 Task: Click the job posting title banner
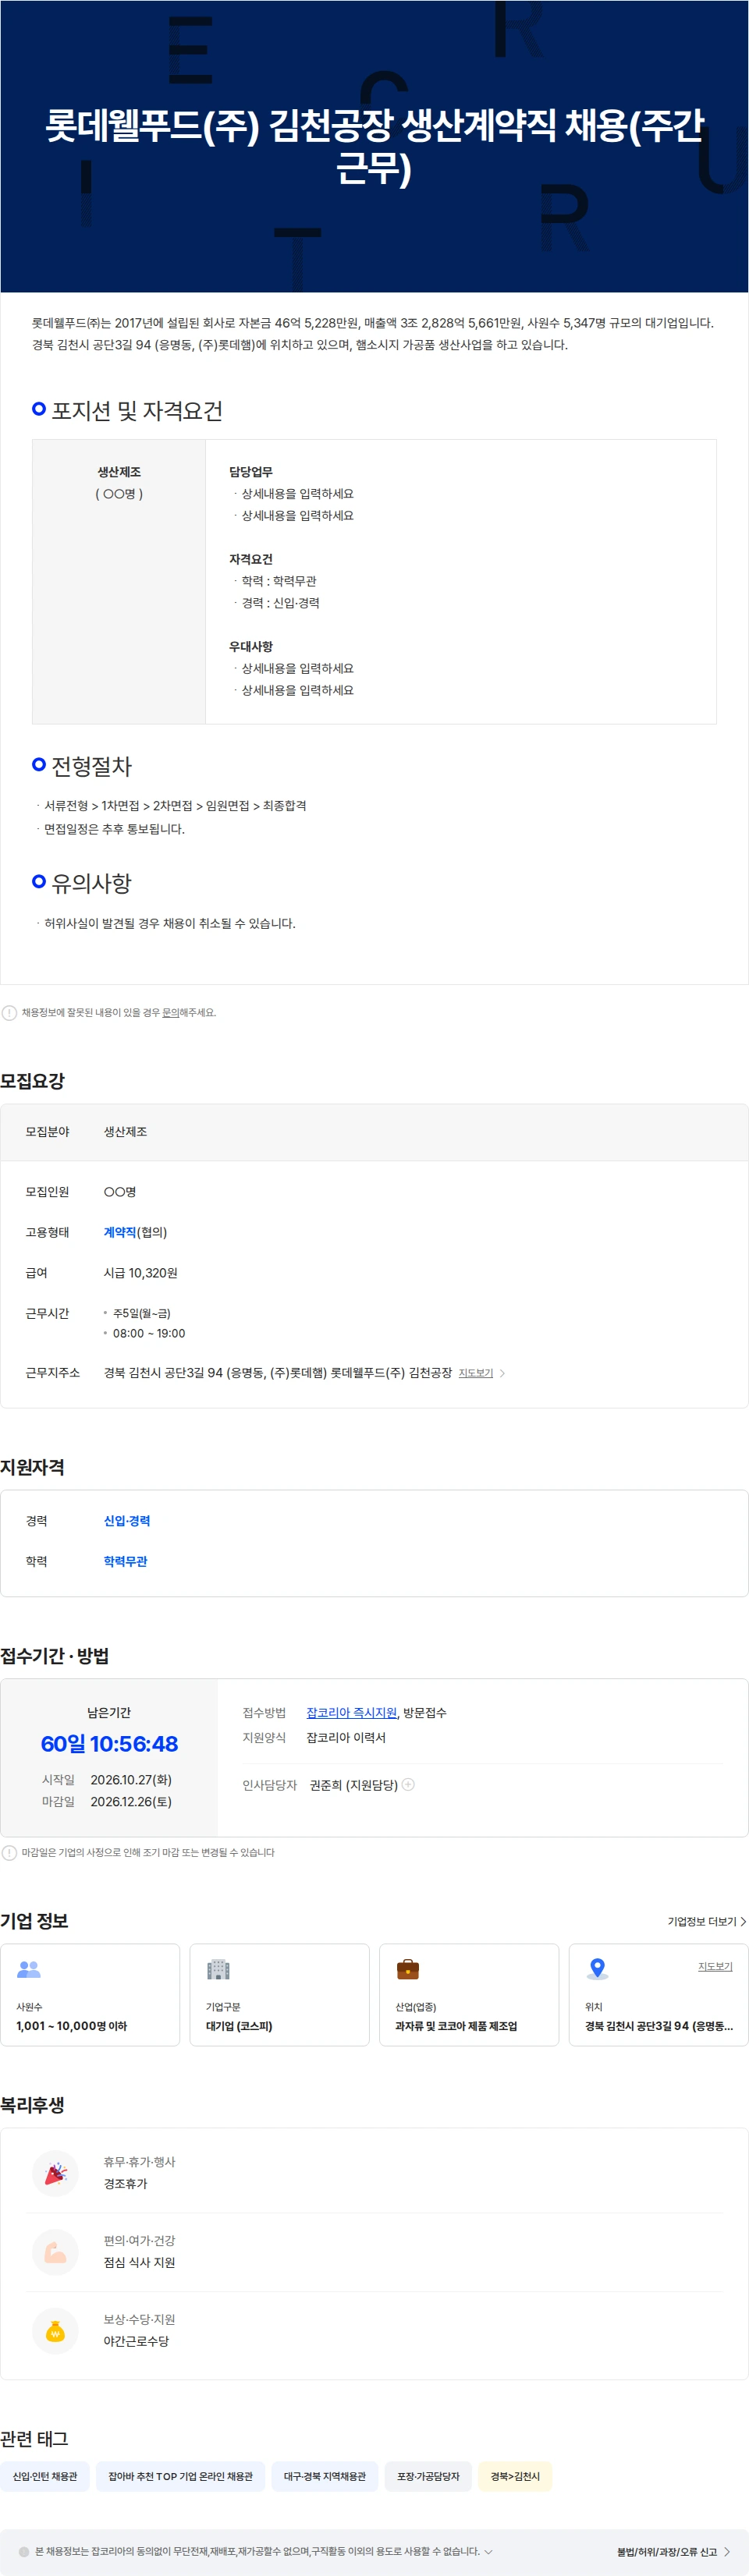point(375,146)
